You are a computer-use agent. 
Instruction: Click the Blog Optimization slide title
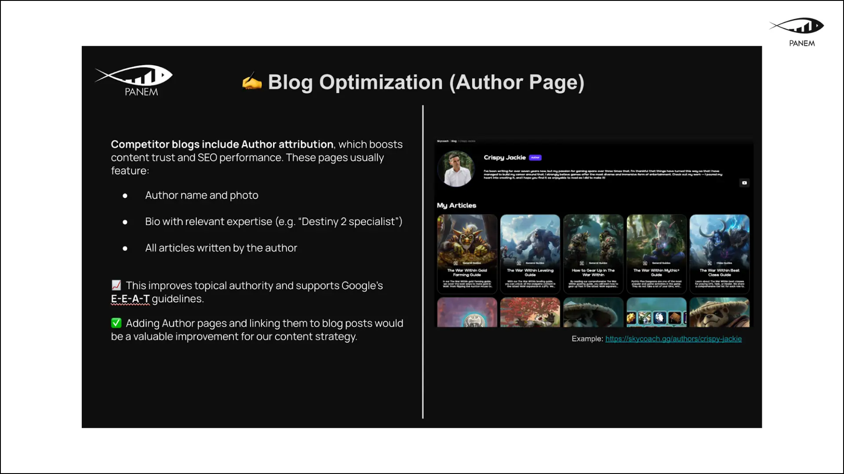[426, 82]
